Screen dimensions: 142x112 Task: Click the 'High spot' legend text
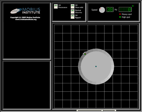(126, 17)
